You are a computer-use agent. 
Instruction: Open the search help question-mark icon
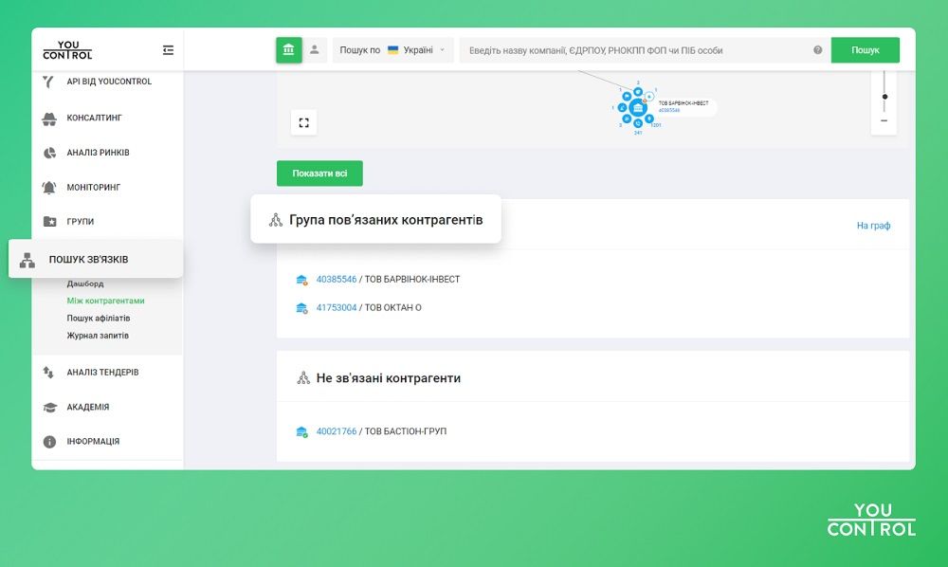pos(817,50)
